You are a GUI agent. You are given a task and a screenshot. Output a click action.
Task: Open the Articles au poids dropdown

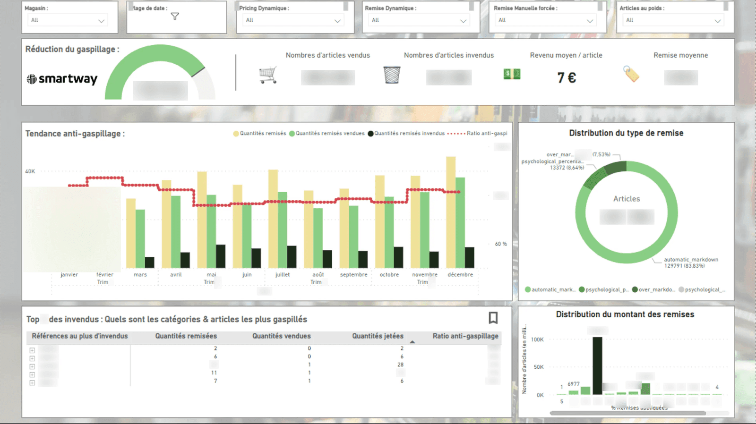[x=673, y=20]
